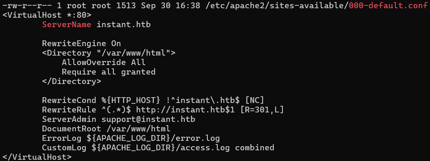Screen dimensions: 430x161
Task: Click the ErrorLog error.log path
Action: (x=153, y=138)
